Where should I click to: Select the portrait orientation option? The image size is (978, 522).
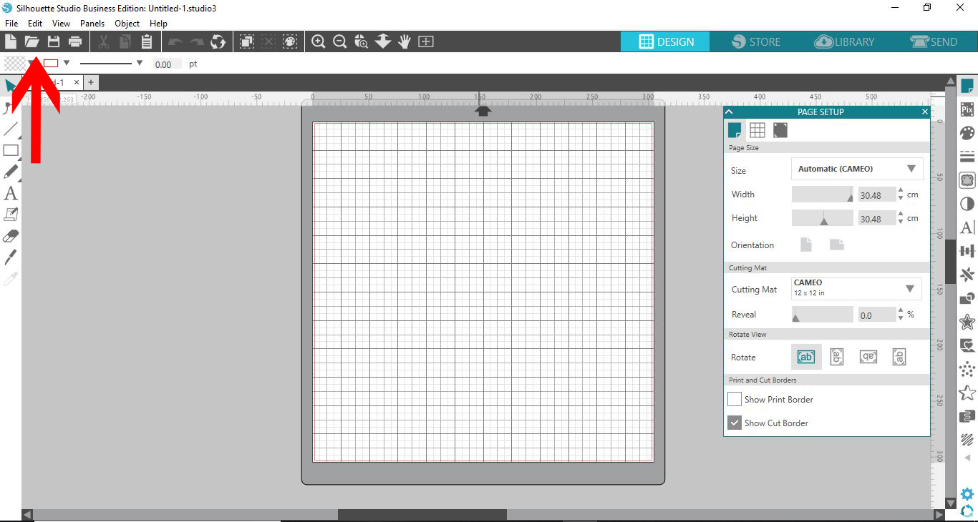tap(806, 245)
